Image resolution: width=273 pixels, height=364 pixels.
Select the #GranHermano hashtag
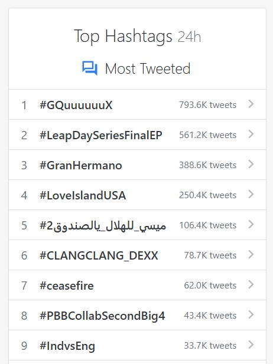[x=81, y=165]
